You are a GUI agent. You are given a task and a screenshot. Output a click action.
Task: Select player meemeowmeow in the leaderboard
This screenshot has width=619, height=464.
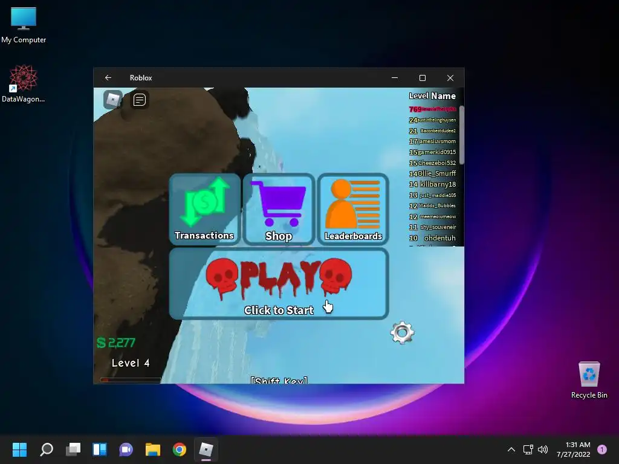[432, 216]
